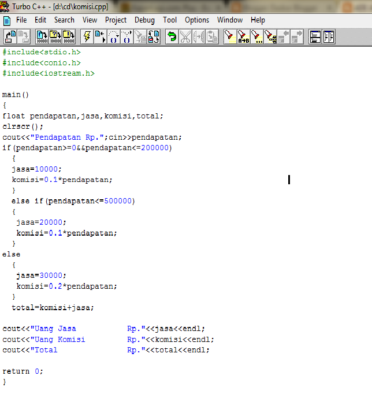The width and height of the screenshot is (372, 413).
Task: Open the File menu
Action: pos(21,20)
